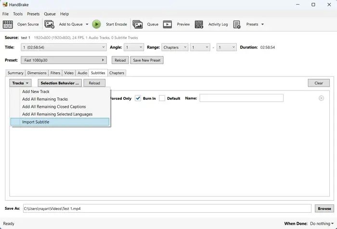This screenshot has height=229, width=337.
Task: Click Reload button in Subtitles tab
Action: coord(94,83)
